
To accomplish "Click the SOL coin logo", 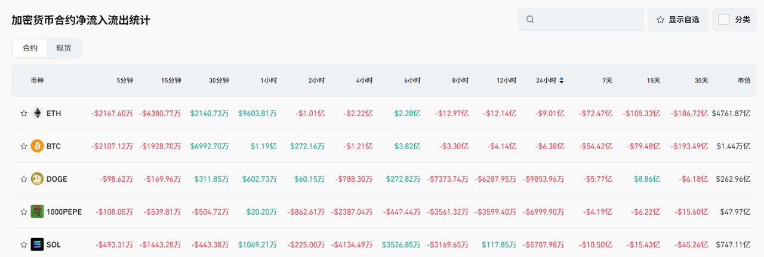I will tap(37, 244).
